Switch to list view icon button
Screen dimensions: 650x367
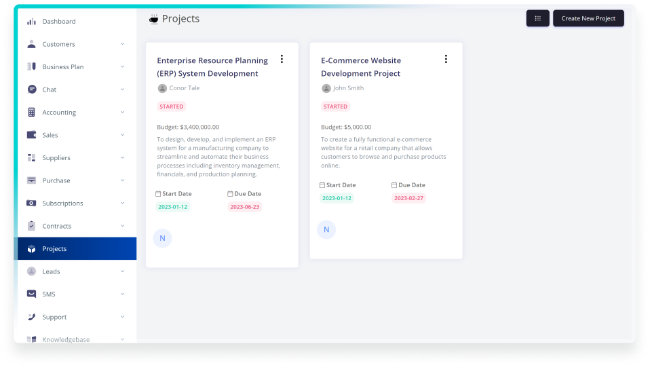coord(537,18)
